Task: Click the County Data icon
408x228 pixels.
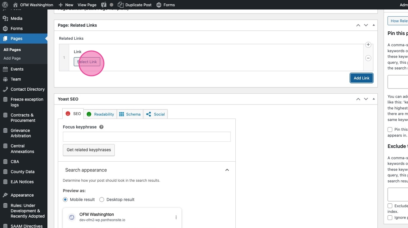Action: [5, 172]
